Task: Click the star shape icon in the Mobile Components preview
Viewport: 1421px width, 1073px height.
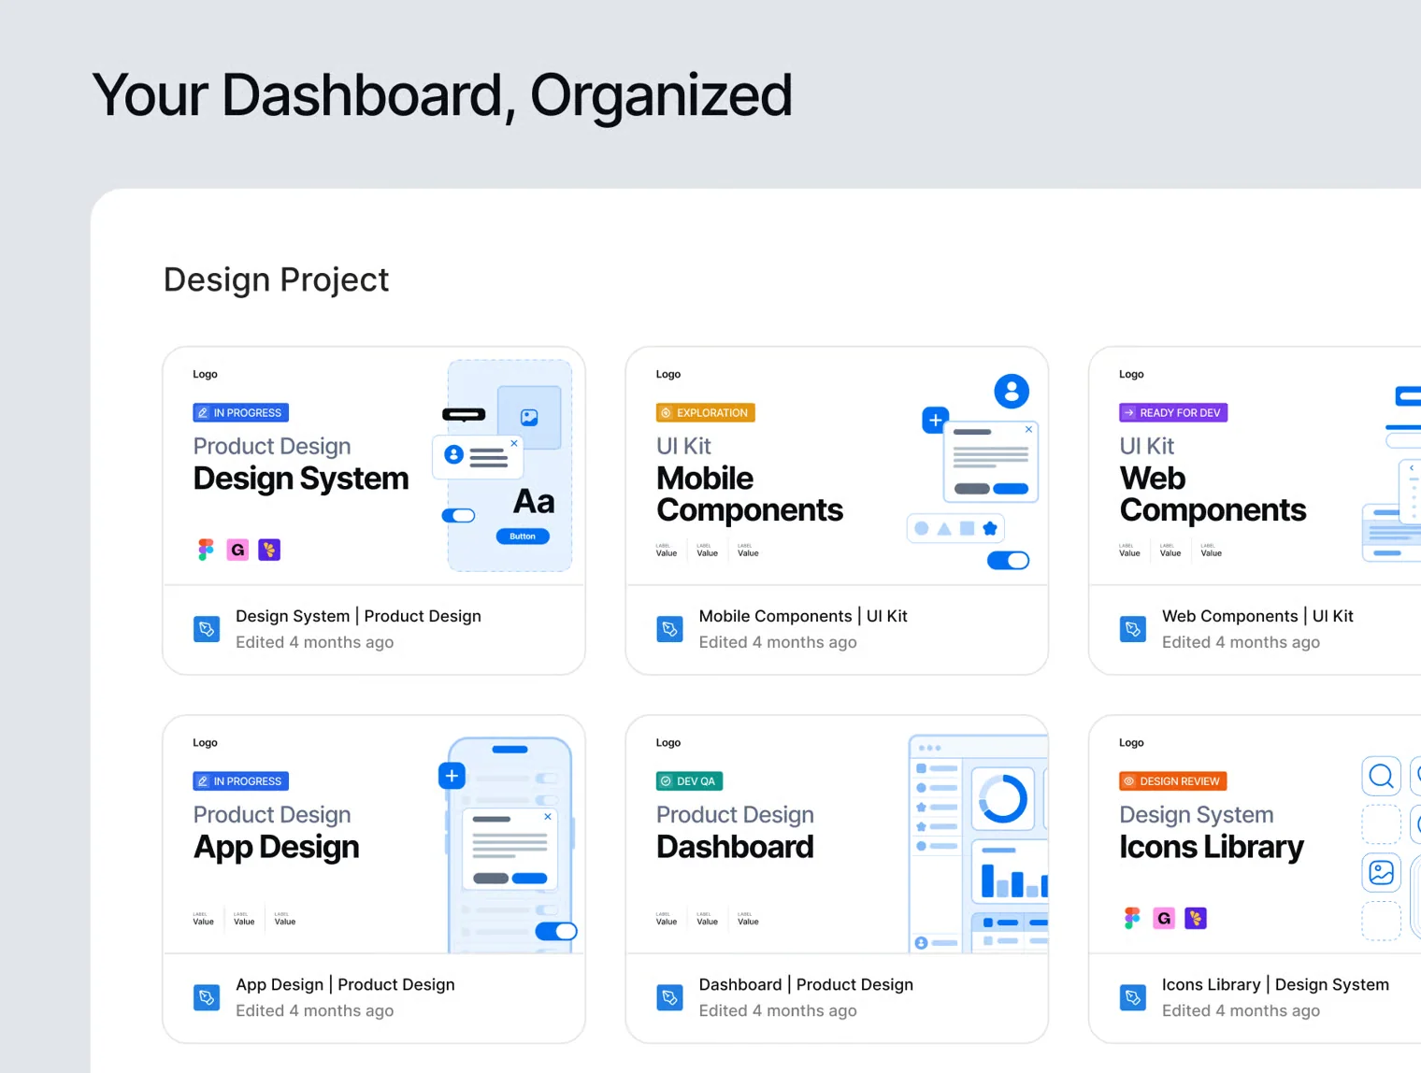Action: (x=990, y=528)
